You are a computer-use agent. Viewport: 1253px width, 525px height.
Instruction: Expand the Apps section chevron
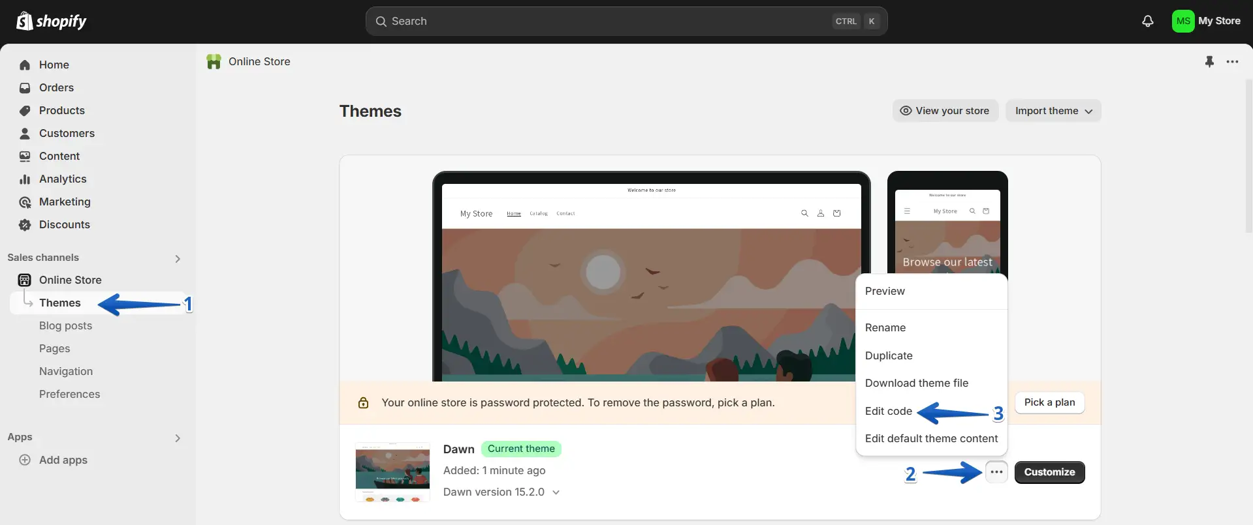click(x=178, y=438)
